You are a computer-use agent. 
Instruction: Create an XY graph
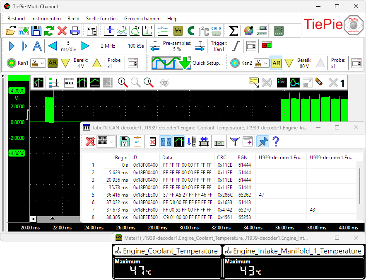[x=135, y=31]
